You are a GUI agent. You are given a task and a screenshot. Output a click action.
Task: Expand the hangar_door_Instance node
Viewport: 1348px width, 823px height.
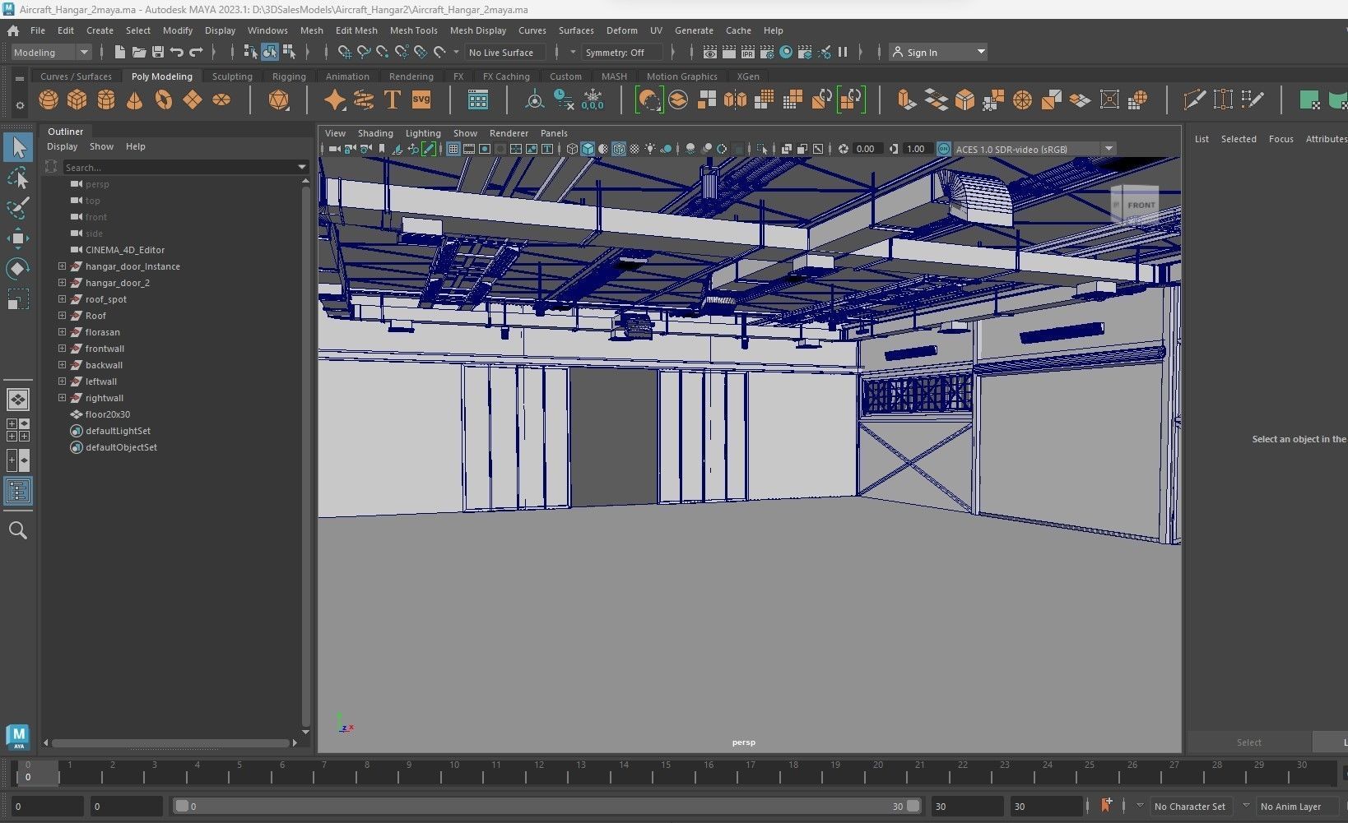pyautogui.click(x=62, y=266)
